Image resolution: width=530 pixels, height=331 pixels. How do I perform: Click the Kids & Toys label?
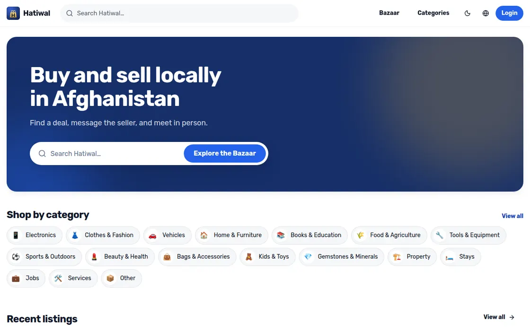(x=274, y=257)
